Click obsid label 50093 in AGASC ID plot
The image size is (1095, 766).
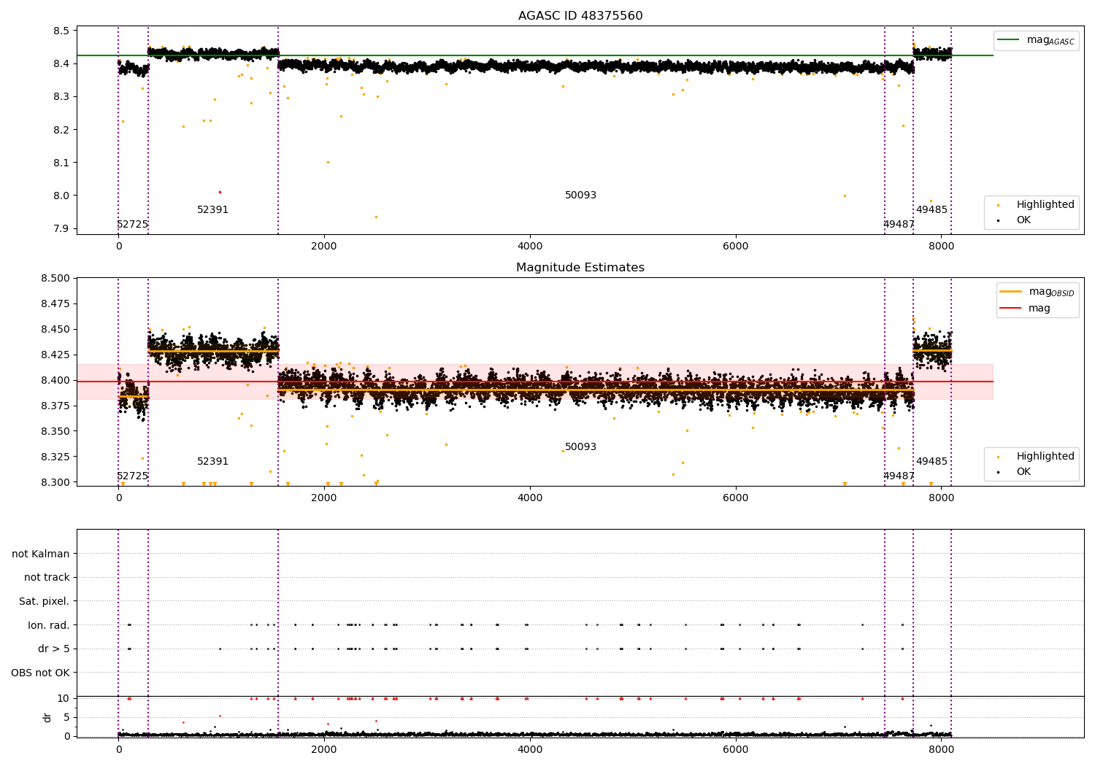point(581,196)
